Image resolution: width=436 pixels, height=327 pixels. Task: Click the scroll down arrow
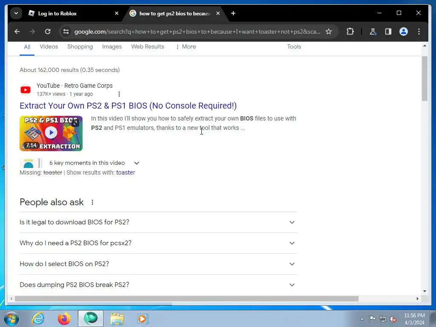(x=425, y=291)
